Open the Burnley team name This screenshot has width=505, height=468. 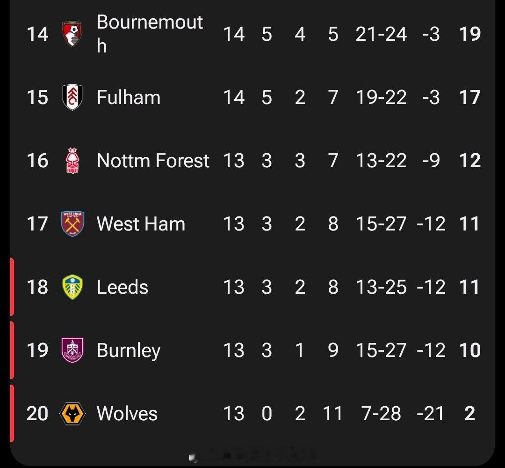tap(129, 350)
